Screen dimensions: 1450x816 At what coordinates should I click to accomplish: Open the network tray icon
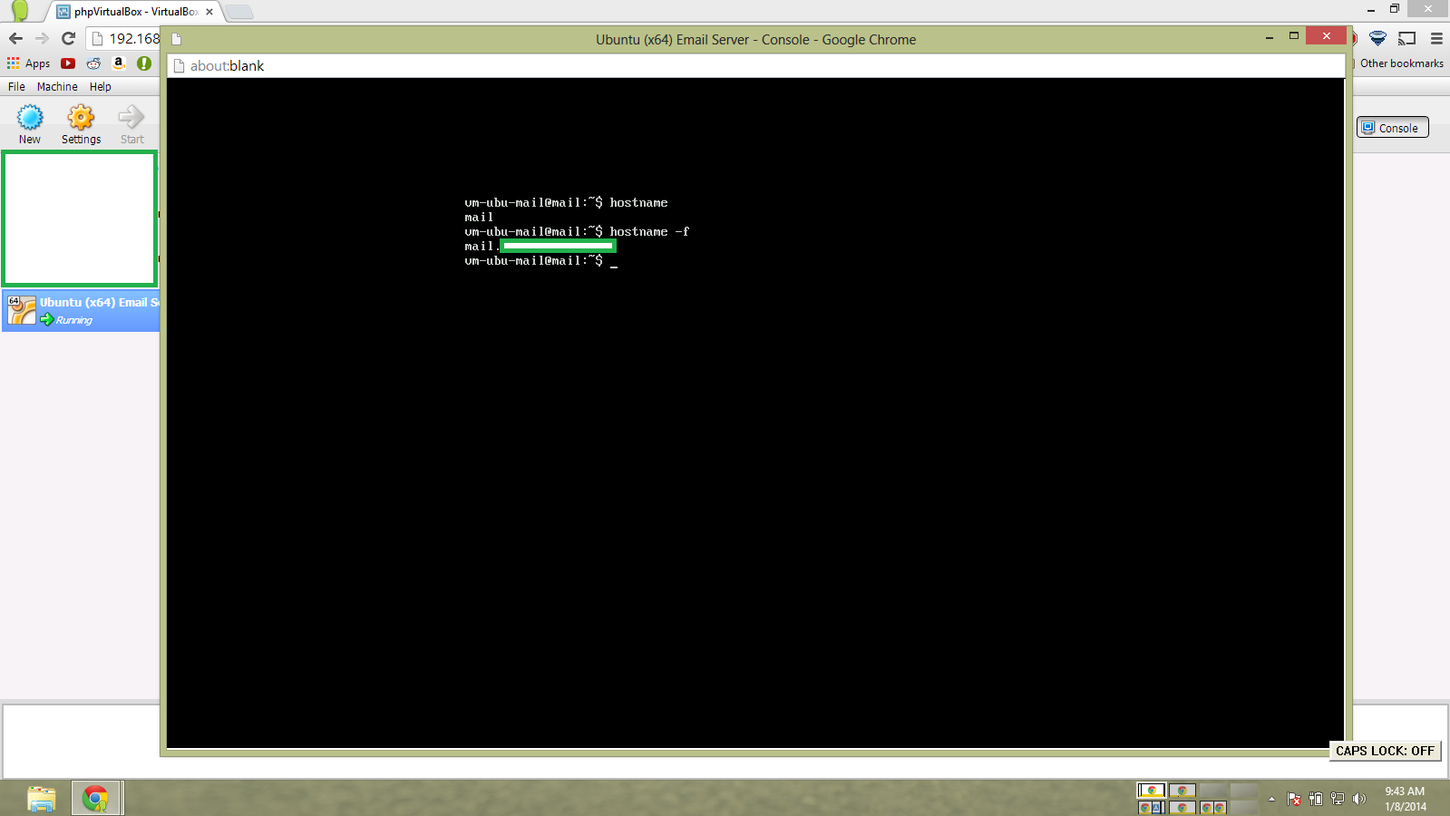[x=1338, y=799]
